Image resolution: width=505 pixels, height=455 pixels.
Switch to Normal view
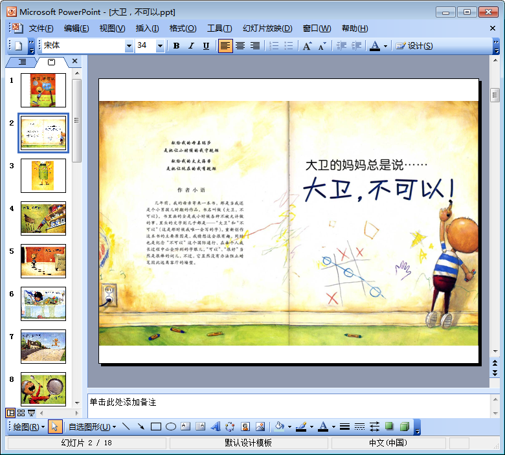tap(10, 413)
